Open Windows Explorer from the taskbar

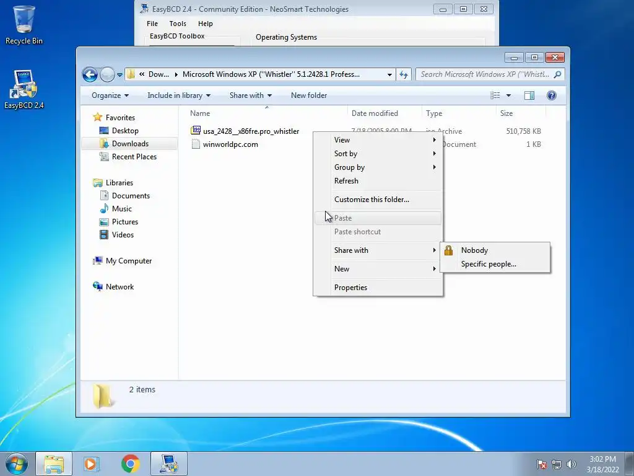(54, 464)
